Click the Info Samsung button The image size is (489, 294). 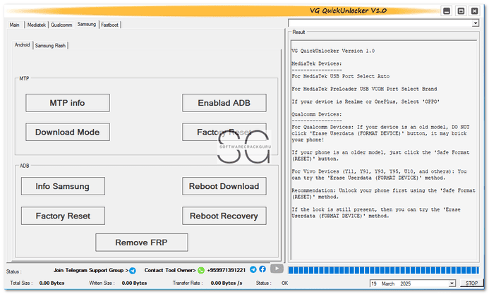63,186
